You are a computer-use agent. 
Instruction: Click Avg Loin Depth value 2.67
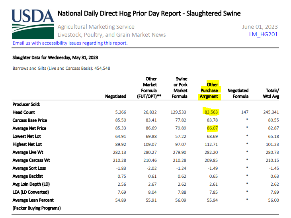click(152, 184)
